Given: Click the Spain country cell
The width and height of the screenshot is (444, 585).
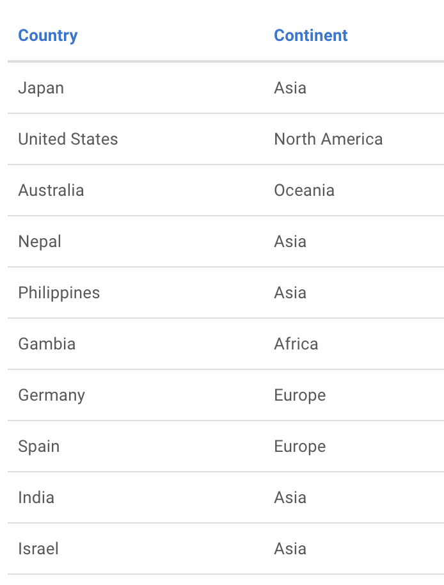Looking at the screenshot, I should 39,446.
